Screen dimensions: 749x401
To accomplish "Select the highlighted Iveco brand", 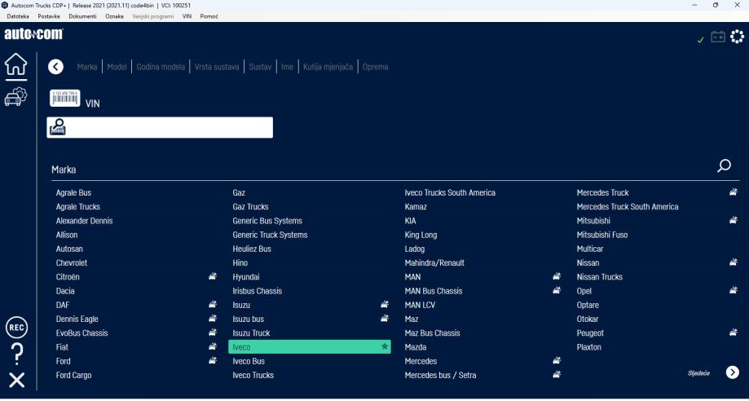I will point(310,347).
